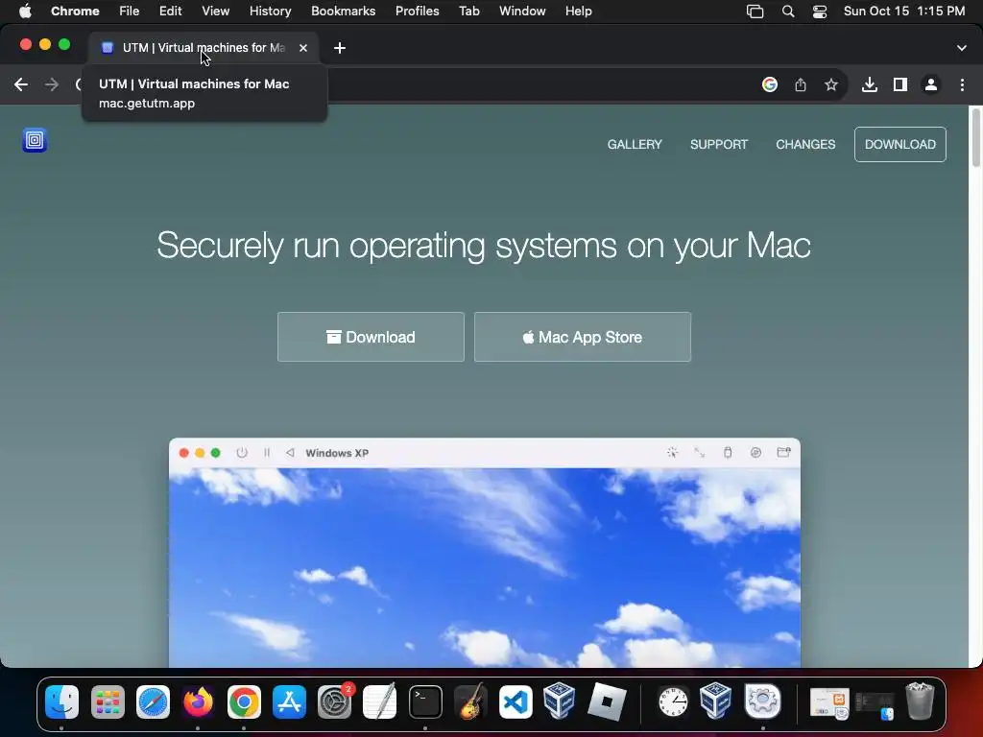The height and width of the screenshot is (737, 983).
Task: Click the date and time in menu bar
Action: click(x=904, y=12)
